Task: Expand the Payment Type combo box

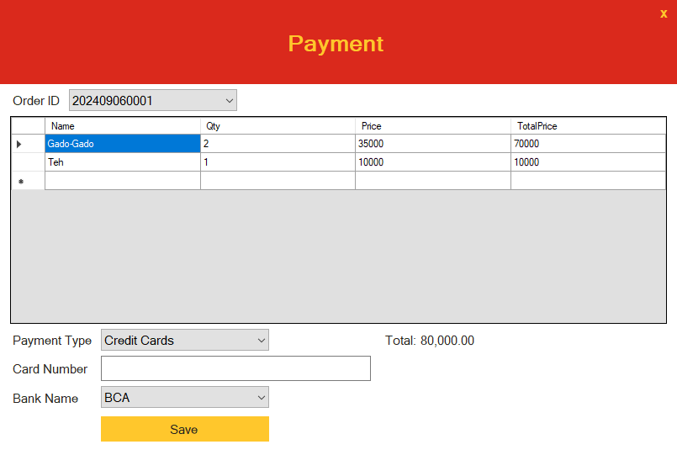Action: point(185,340)
